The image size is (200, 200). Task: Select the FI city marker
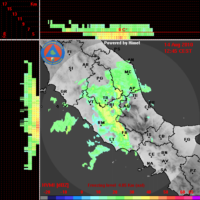pos(69,54)
